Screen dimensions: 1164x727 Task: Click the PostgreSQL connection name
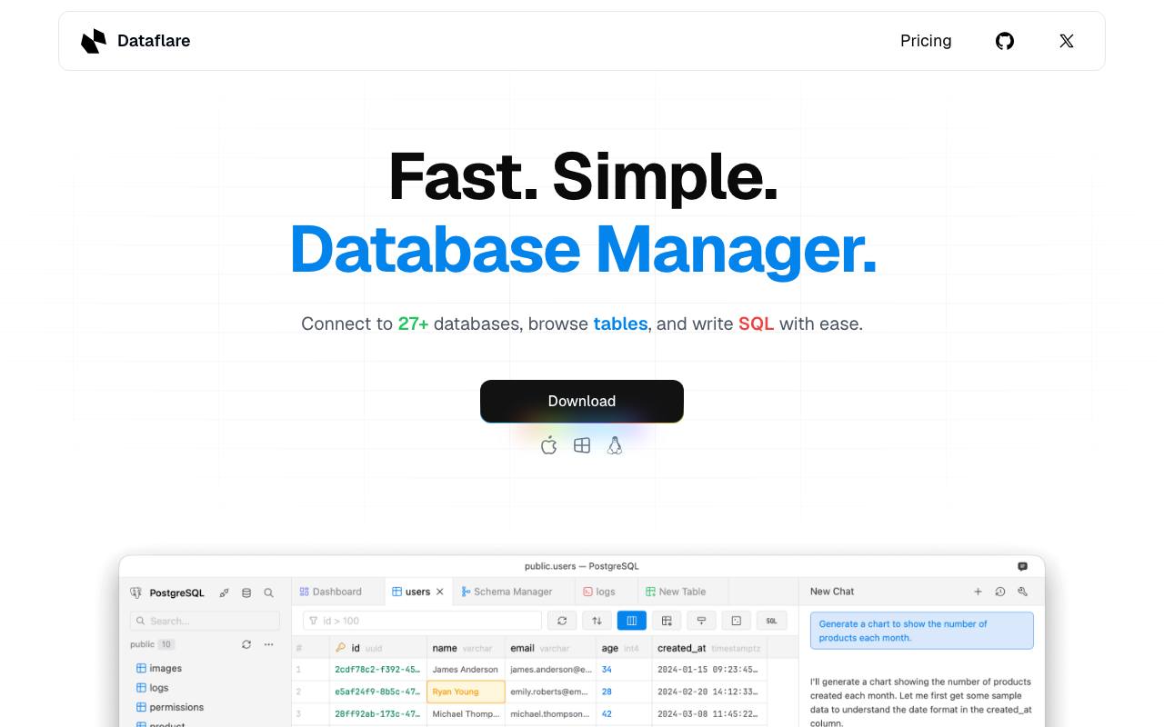coord(176,593)
